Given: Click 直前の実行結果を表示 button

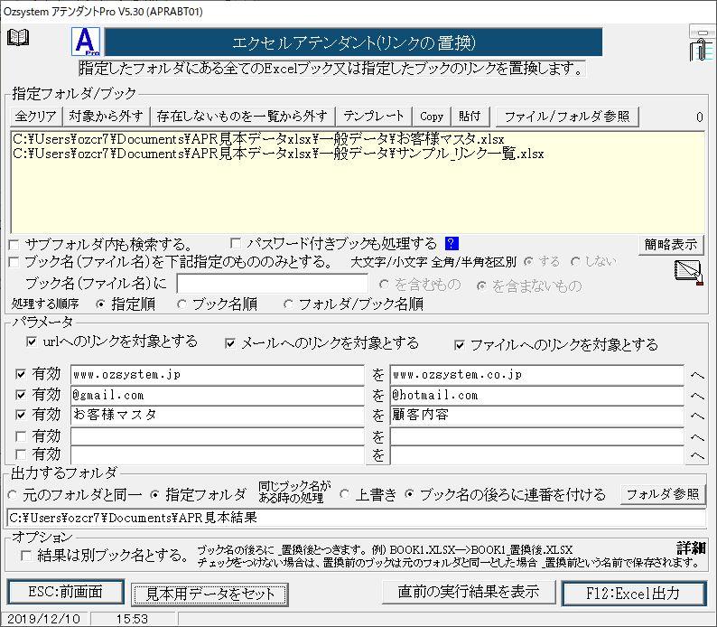Looking at the screenshot, I should coord(469,593).
